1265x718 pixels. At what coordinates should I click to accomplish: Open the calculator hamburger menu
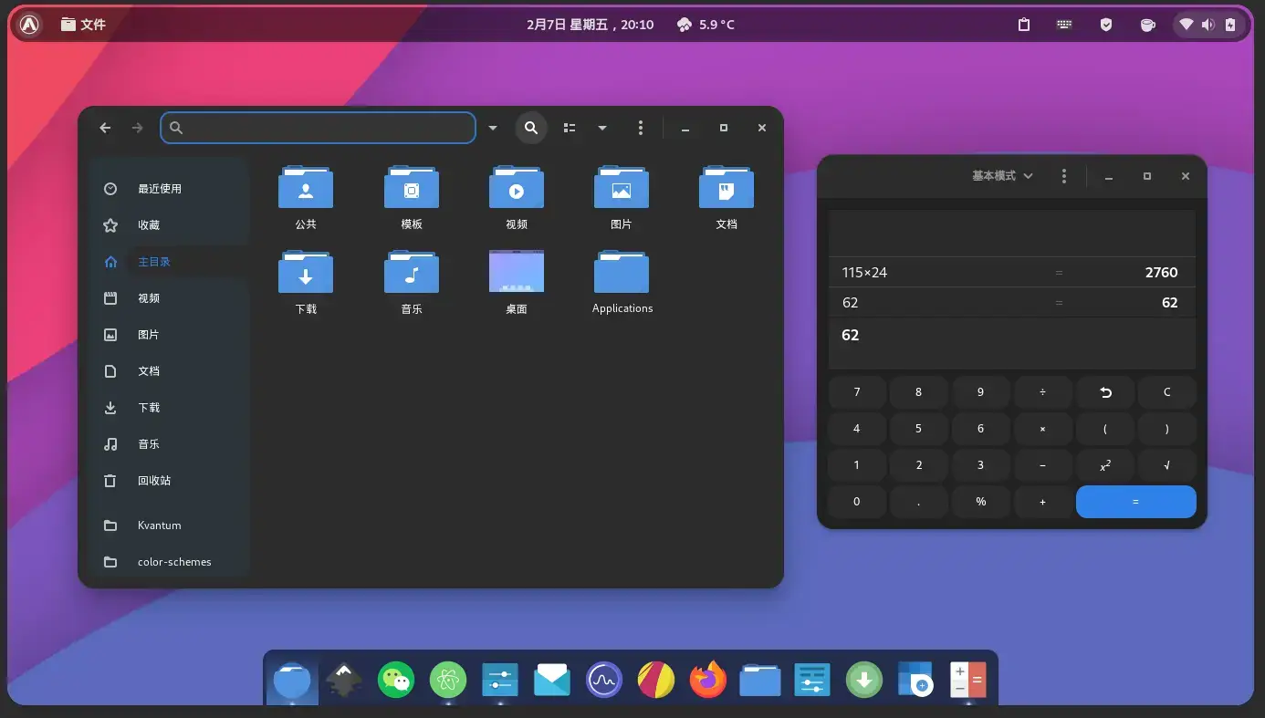pos(1064,175)
